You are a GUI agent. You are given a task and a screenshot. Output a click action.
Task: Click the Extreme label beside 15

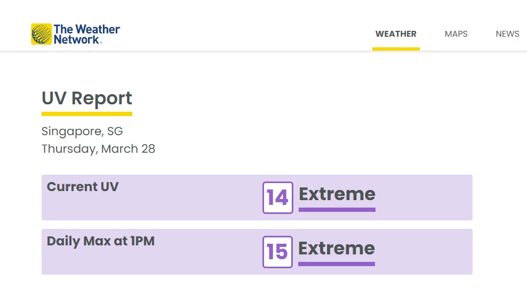pyautogui.click(x=337, y=248)
